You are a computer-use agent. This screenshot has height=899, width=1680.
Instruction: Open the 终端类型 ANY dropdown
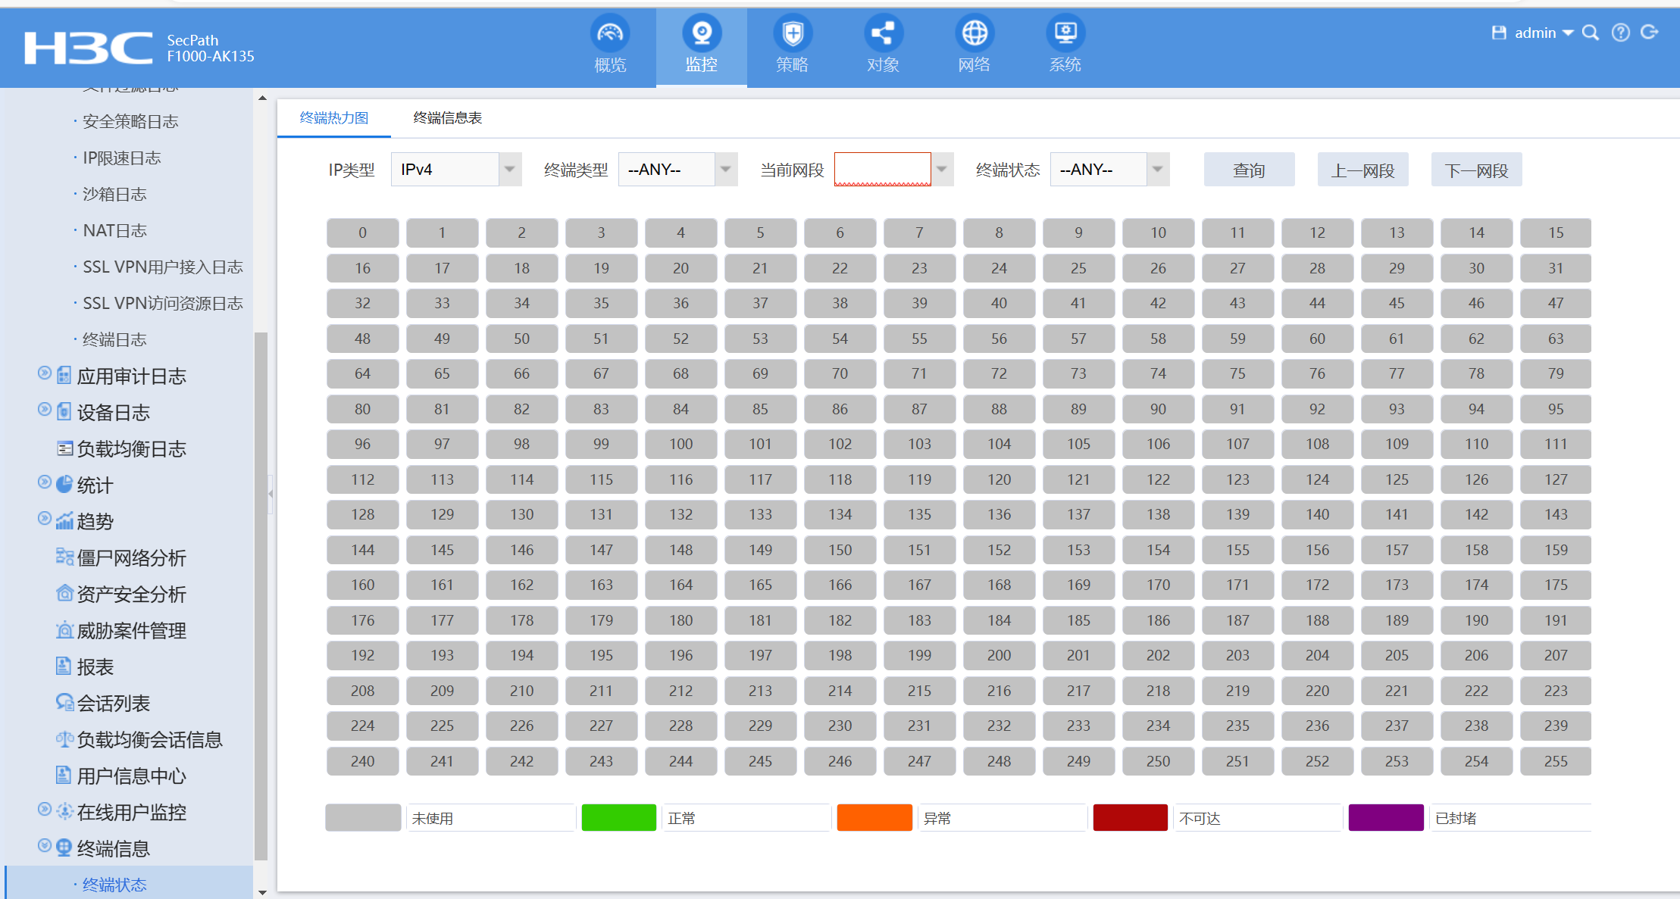coord(725,170)
